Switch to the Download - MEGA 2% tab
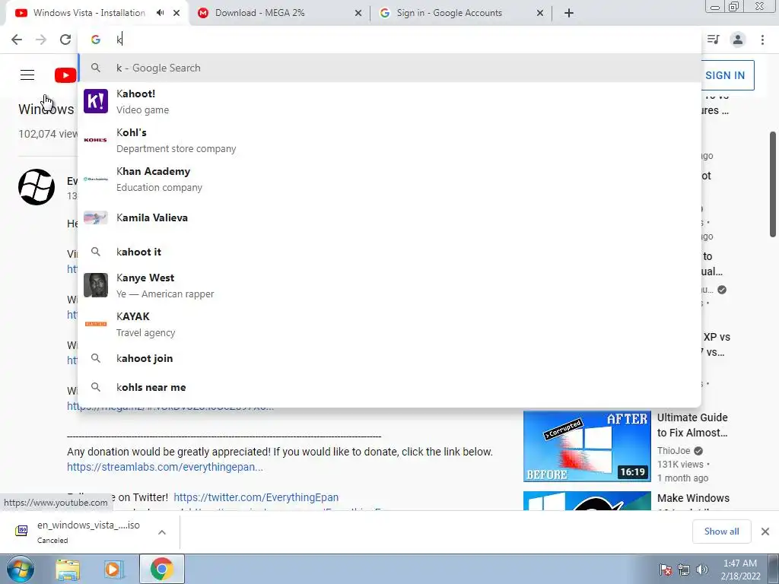The height and width of the screenshot is (584, 779). pos(278,13)
